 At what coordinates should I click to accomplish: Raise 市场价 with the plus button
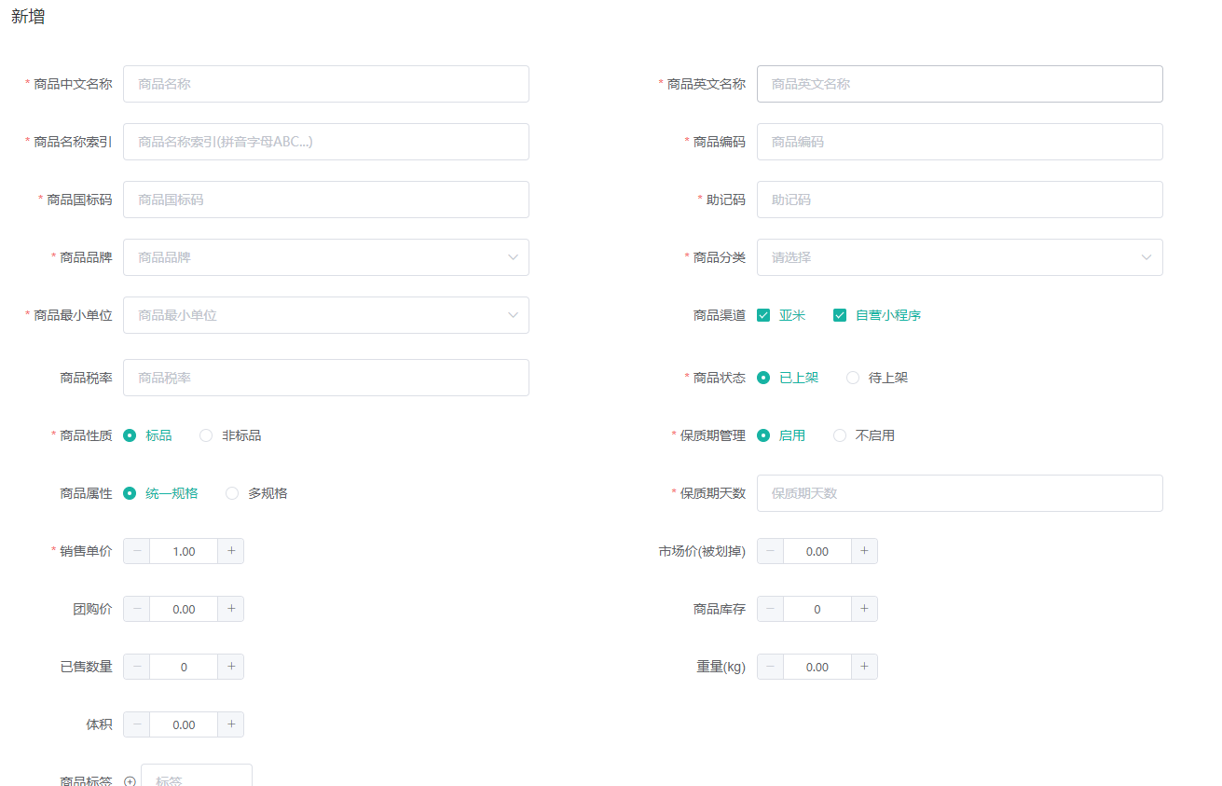click(864, 551)
